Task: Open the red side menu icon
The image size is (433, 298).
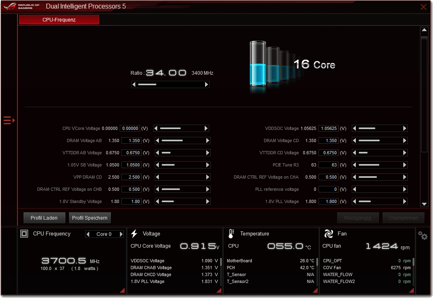Action: tap(9, 120)
